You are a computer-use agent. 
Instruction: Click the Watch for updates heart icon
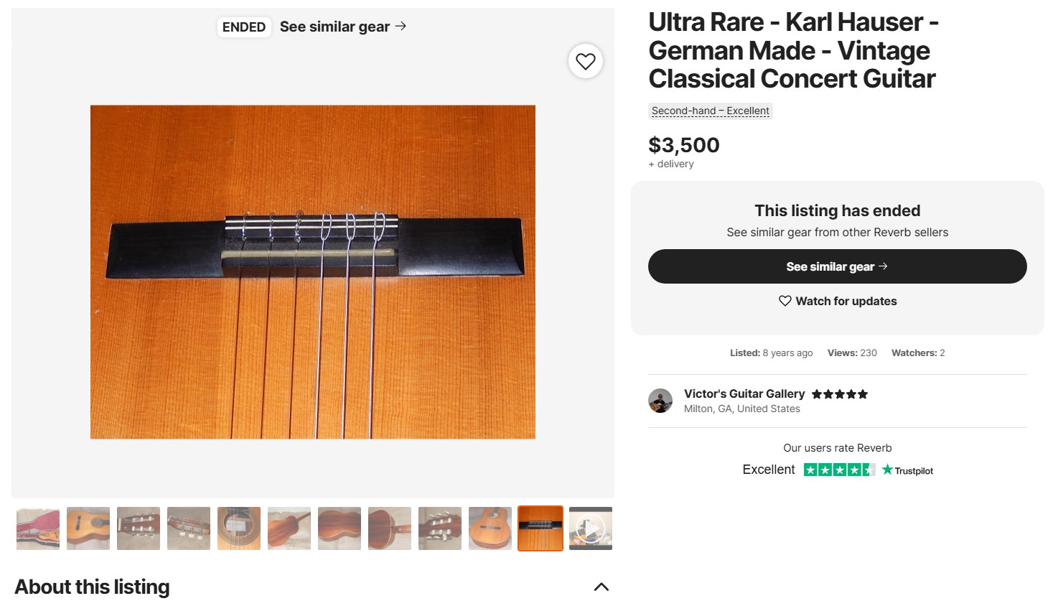(785, 301)
